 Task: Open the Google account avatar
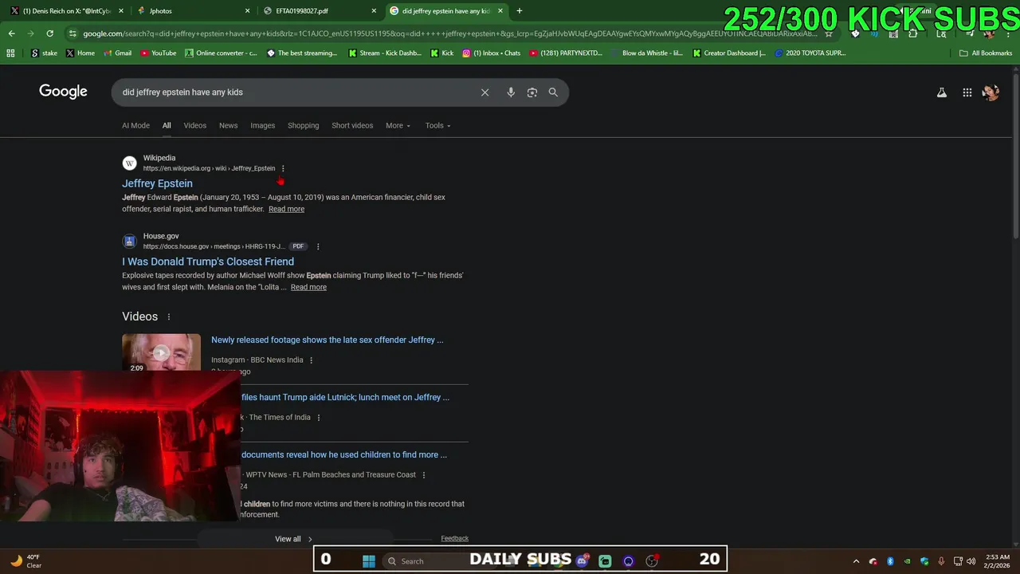tap(991, 92)
